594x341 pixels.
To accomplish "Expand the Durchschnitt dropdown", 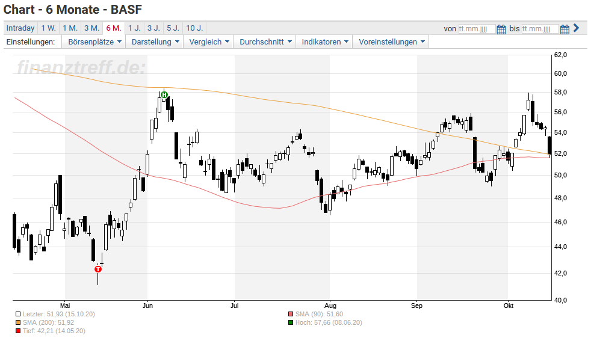I will click(265, 42).
